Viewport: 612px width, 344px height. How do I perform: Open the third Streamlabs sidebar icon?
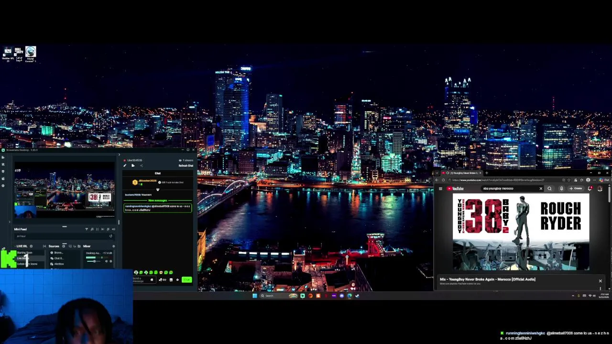coord(3,172)
